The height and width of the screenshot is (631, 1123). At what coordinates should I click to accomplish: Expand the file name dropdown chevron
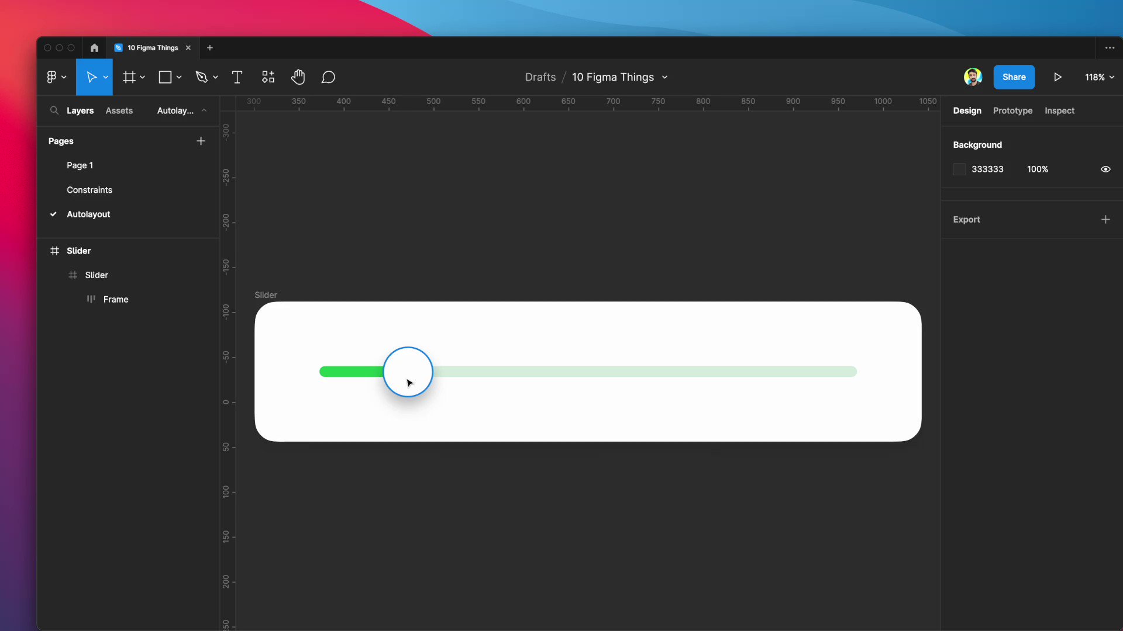pos(665,78)
